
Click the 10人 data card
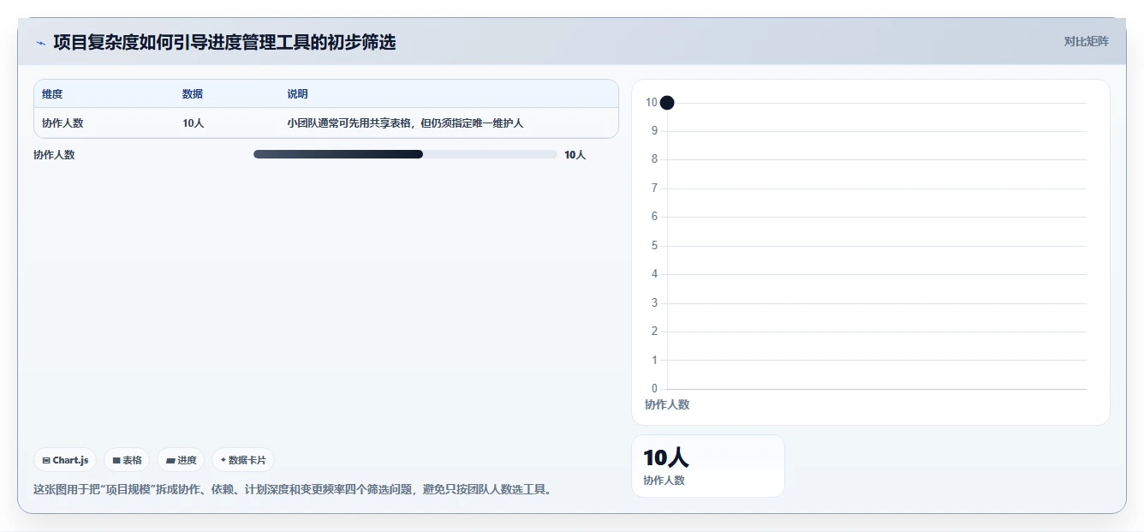pyautogui.click(x=708, y=466)
